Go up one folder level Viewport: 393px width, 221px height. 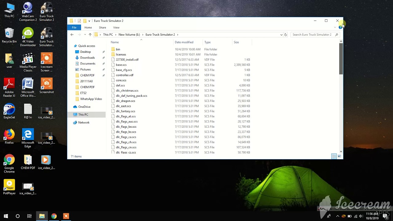click(90, 35)
